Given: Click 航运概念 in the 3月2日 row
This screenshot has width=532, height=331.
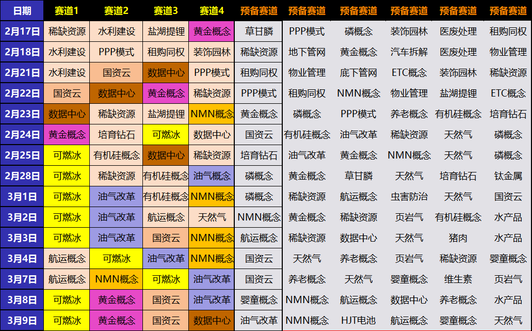Looking at the screenshot, I should [x=166, y=217].
